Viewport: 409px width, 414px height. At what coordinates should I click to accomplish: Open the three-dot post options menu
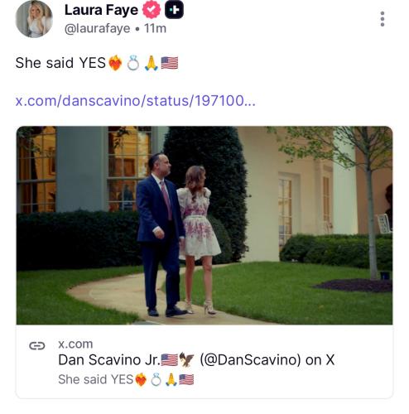coord(383,19)
